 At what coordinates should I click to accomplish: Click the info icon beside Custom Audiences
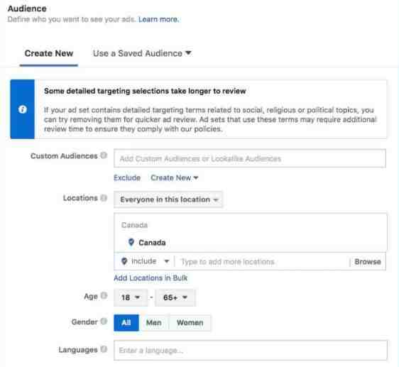104,155
